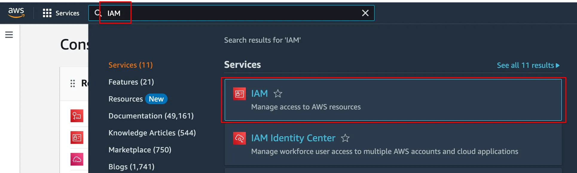Click inside the IAM search field
Viewport: 577px width, 173px height.
(233, 13)
